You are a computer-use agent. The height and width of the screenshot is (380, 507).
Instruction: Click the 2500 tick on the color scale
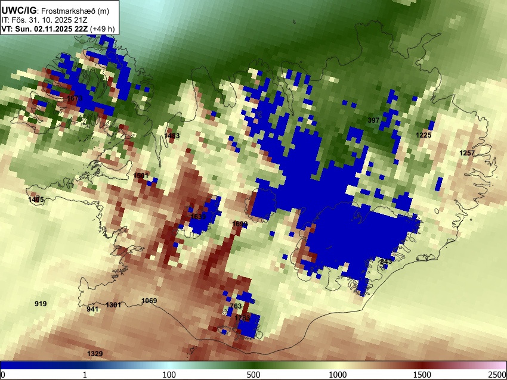[497, 375]
